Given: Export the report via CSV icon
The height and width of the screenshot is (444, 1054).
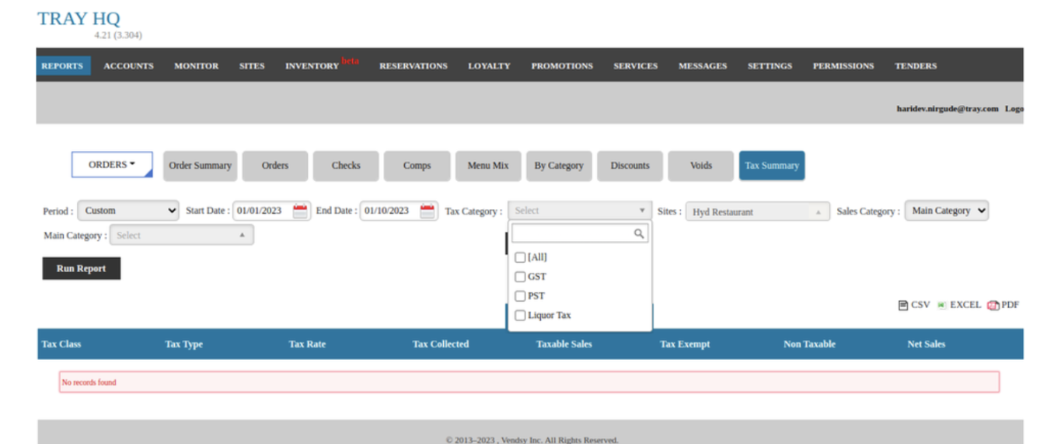Looking at the screenshot, I should tap(903, 306).
